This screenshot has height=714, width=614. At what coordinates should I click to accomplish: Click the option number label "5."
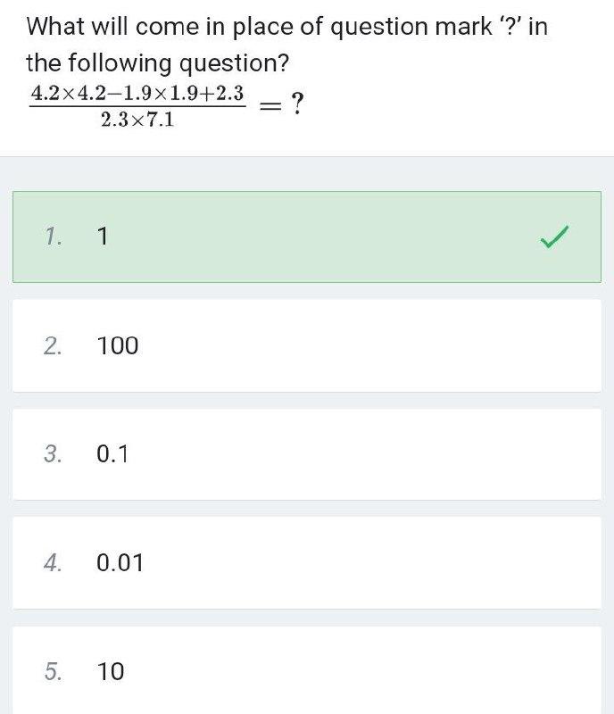pyautogui.click(x=53, y=671)
